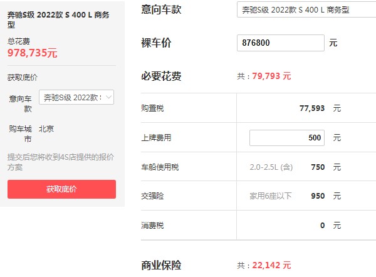Click the 77,593 purchase tax value
The height and width of the screenshot is (277, 376).
click(x=312, y=108)
